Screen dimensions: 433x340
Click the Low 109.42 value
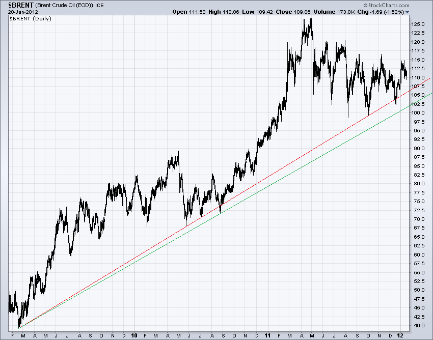257,12
